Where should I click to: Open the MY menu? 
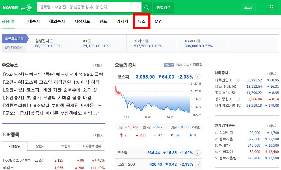pos(158,22)
